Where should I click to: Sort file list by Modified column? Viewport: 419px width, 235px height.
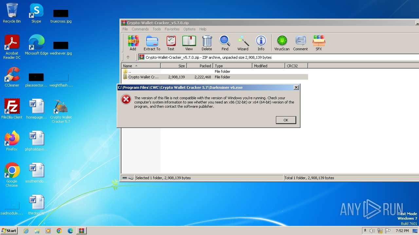point(268,66)
